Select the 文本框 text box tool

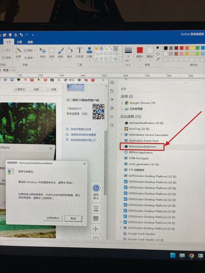(x=80, y=53)
